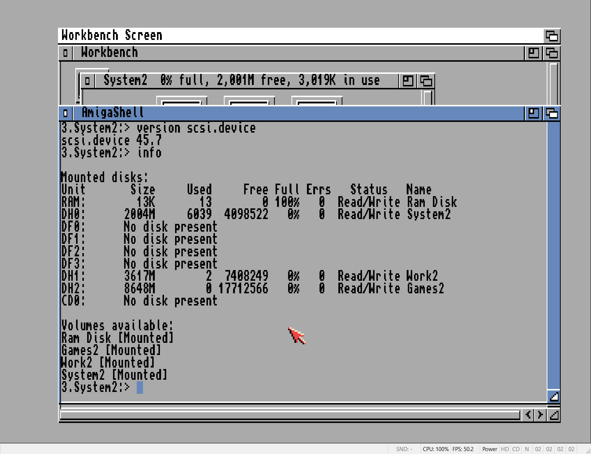The height and width of the screenshot is (454, 591).
Task: Click the Workbench window left scroll arrow
Action: pyautogui.click(x=528, y=415)
